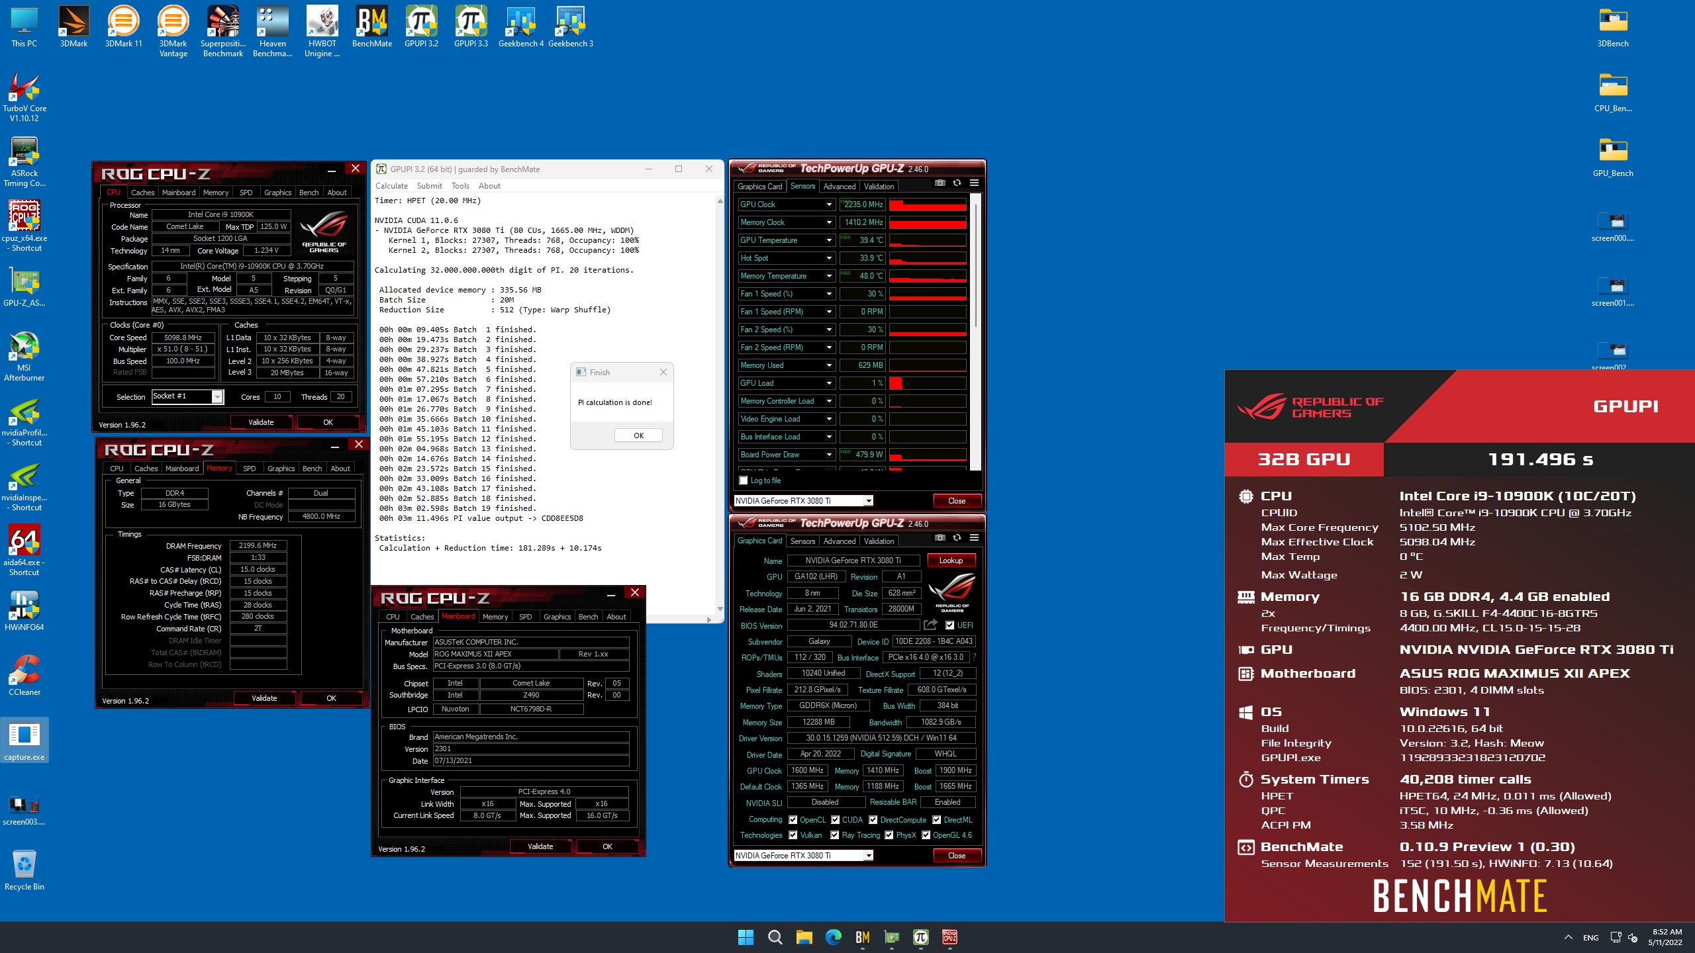Toggle PhysX checkbox in GPU-Z

889,835
